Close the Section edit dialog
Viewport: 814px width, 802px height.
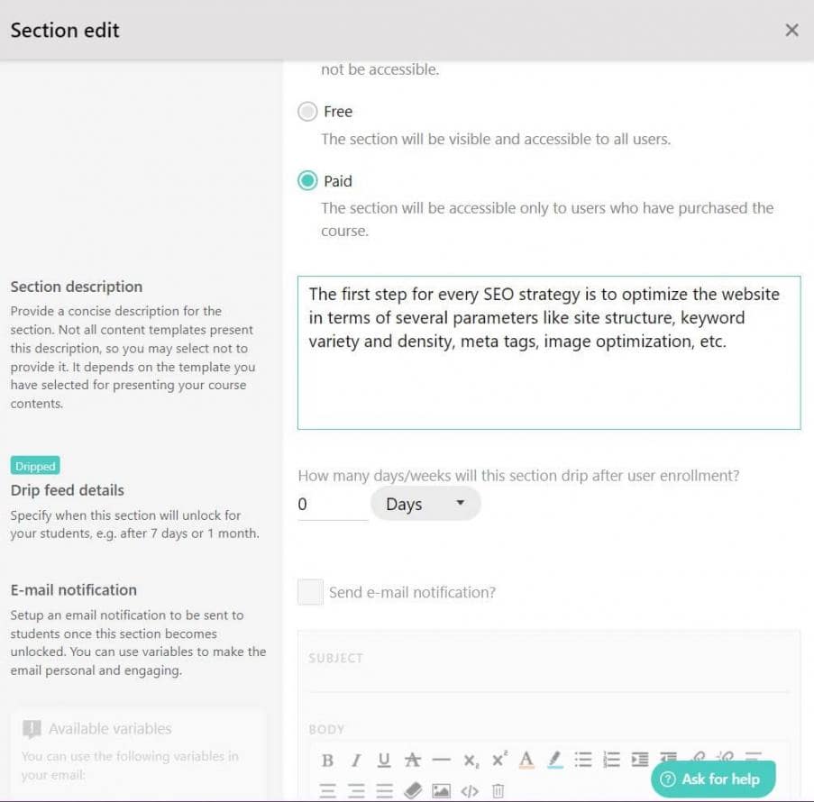[x=791, y=30]
